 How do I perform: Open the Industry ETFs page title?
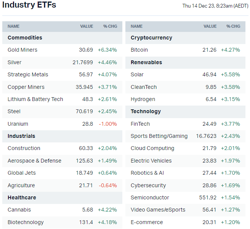29,5
